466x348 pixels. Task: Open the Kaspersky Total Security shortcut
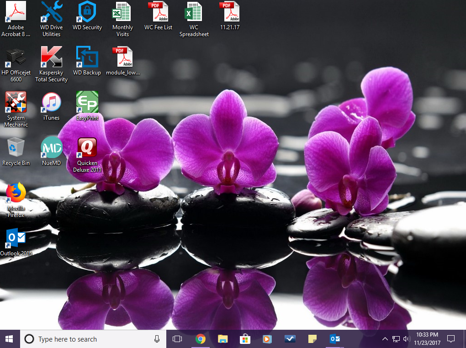[x=52, y=63]
